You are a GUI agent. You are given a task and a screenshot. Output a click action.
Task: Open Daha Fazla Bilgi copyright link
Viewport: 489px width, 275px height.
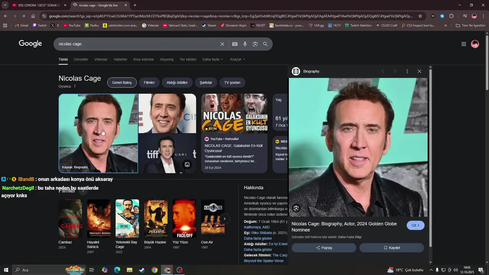pos(350,237)
